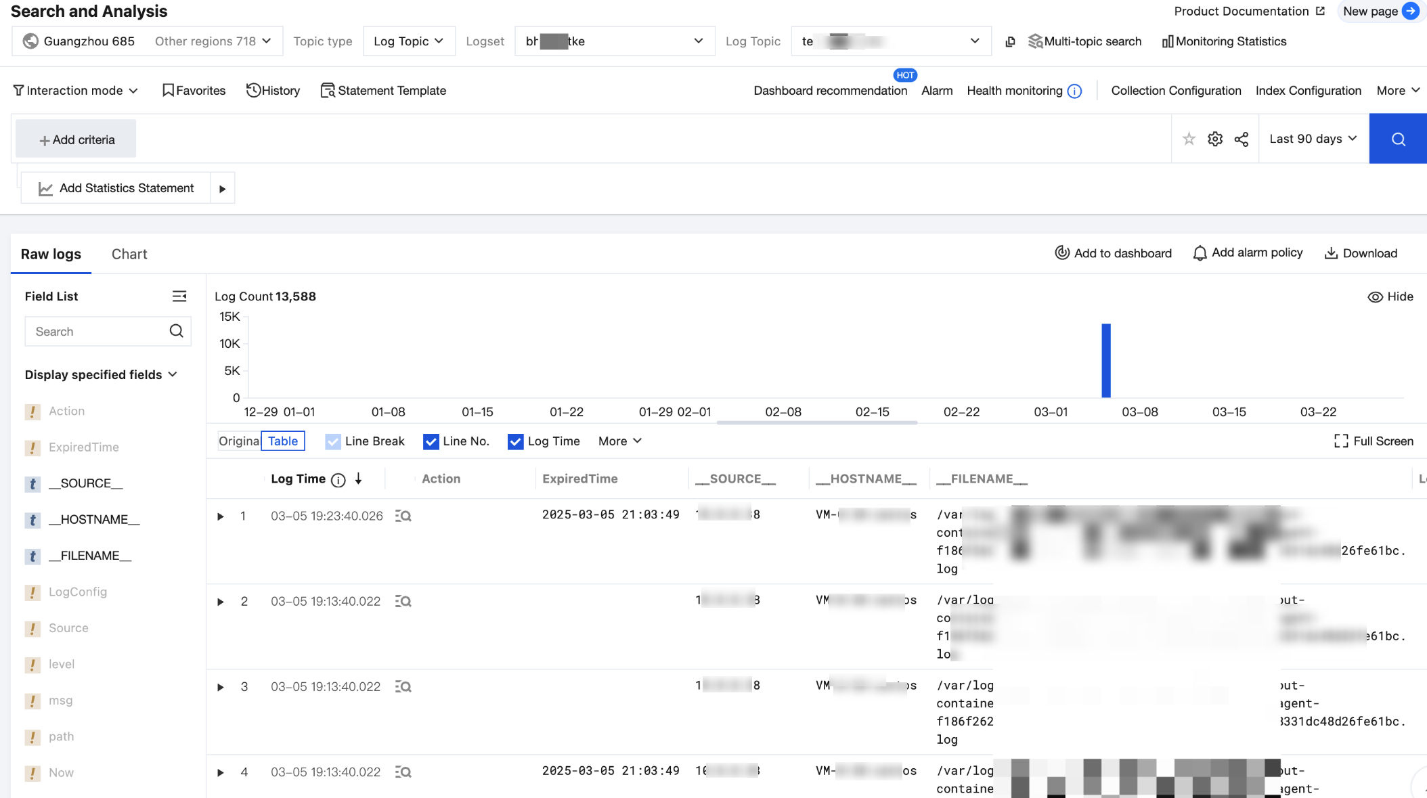Click the Health monitoring info icon
This screenshot has width=1427, height=798.
coord(1074,91)
